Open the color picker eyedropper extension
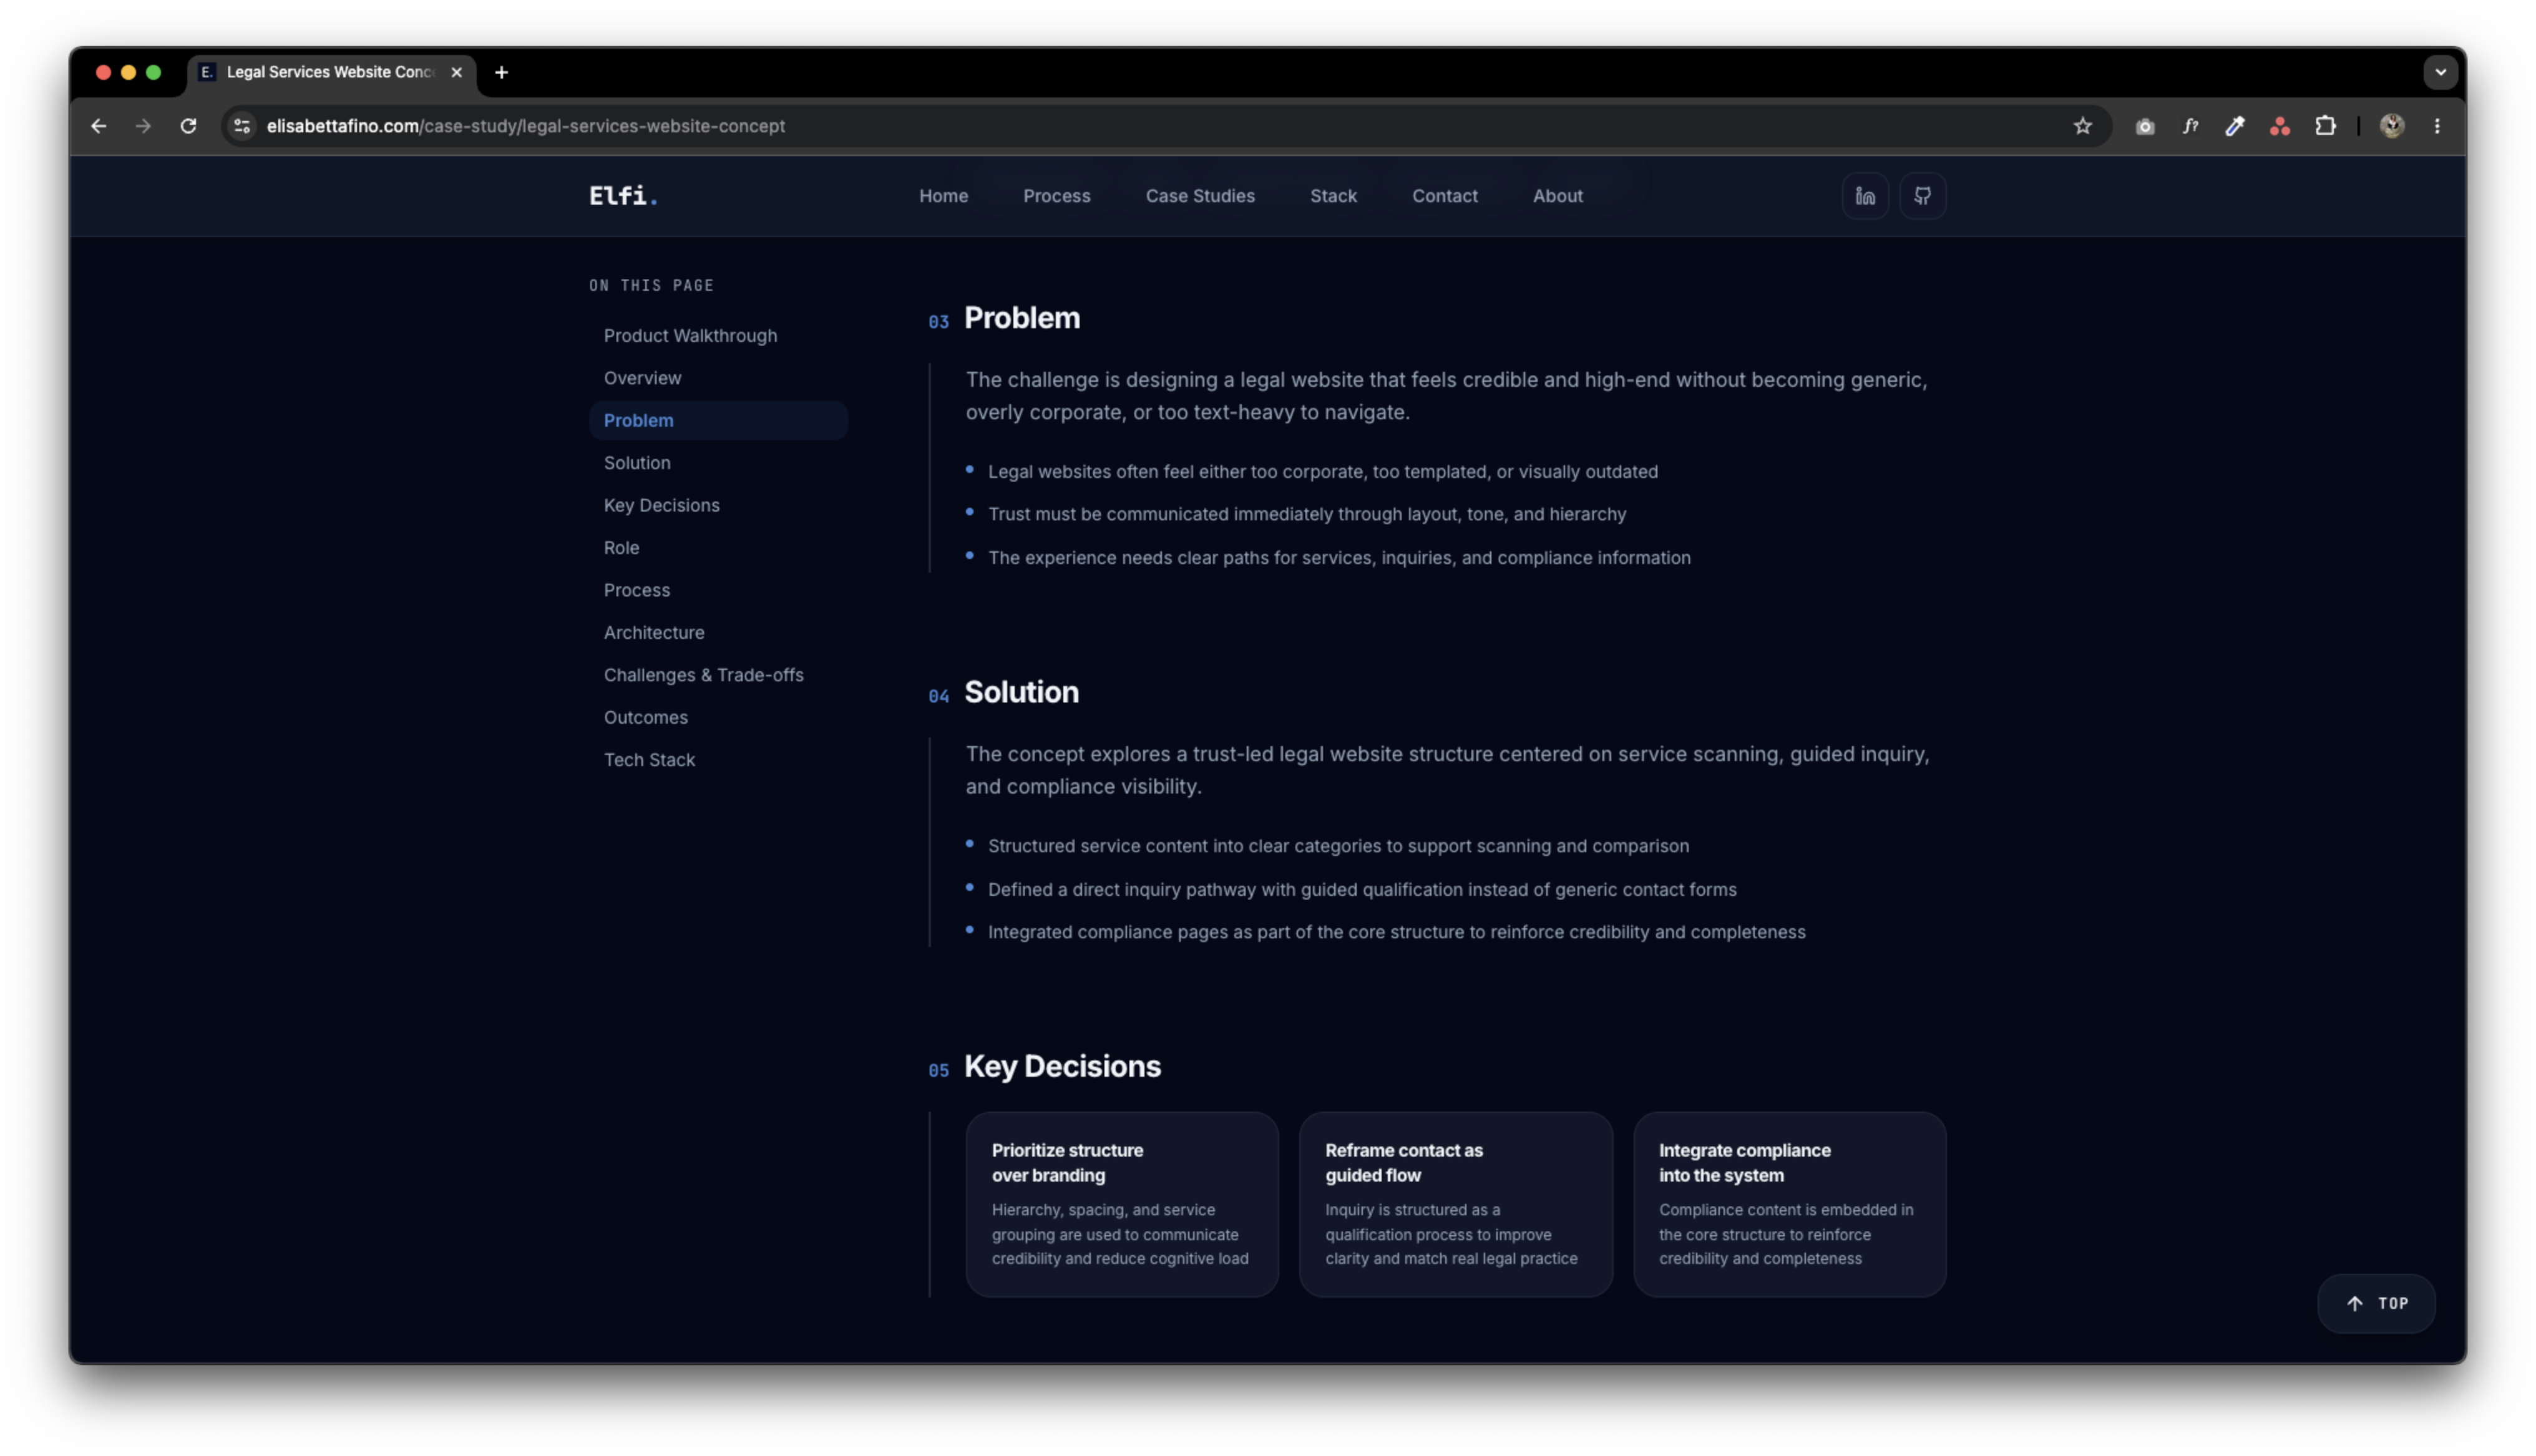 (2235, 126)
